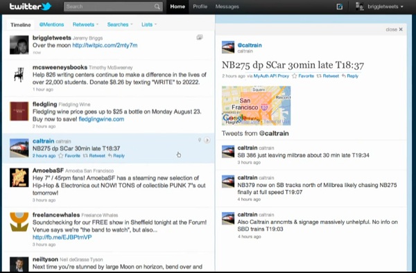Switch to Timeline tab
416x273 pixels.
(21, 25)
